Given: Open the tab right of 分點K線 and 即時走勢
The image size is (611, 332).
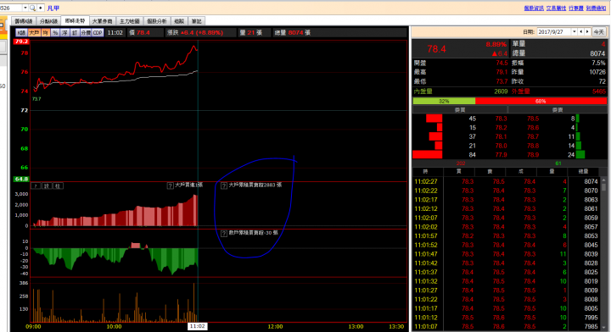Looking at the screenshot, I should tap(103, 21).
